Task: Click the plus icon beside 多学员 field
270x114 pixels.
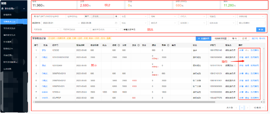Action: [116, 17]
